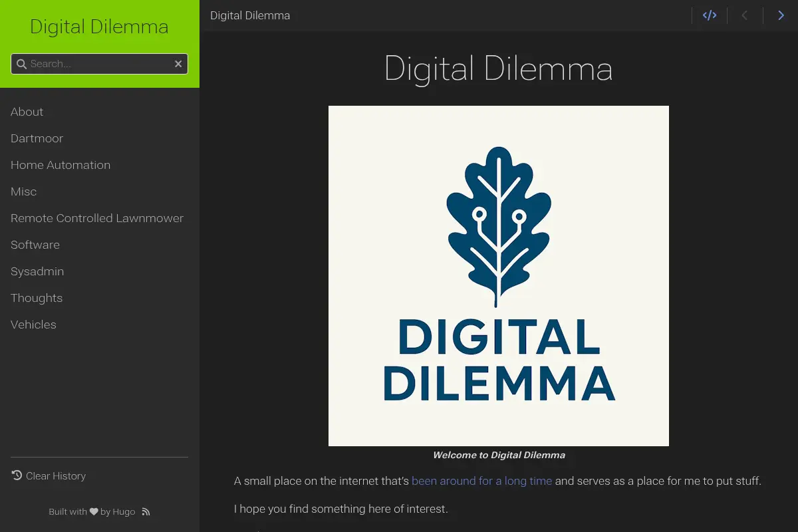
Task: Open Remote Controlled Lawnmower section
Action: [x=97, y=218]
